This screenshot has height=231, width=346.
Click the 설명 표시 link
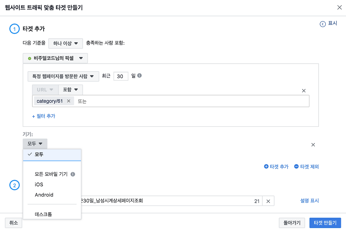pyautogui.click(x=309, y=201)
